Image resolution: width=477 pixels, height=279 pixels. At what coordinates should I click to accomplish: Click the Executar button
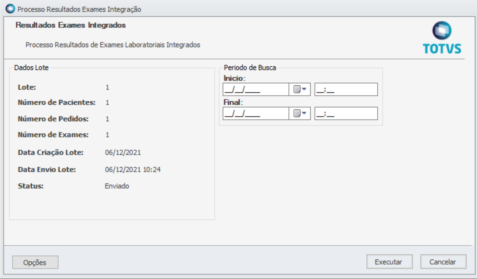(390, 262)
